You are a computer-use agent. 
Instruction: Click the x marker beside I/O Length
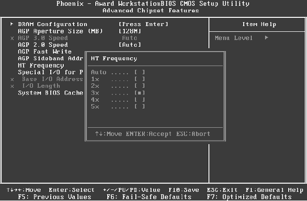tap(12, 86)
